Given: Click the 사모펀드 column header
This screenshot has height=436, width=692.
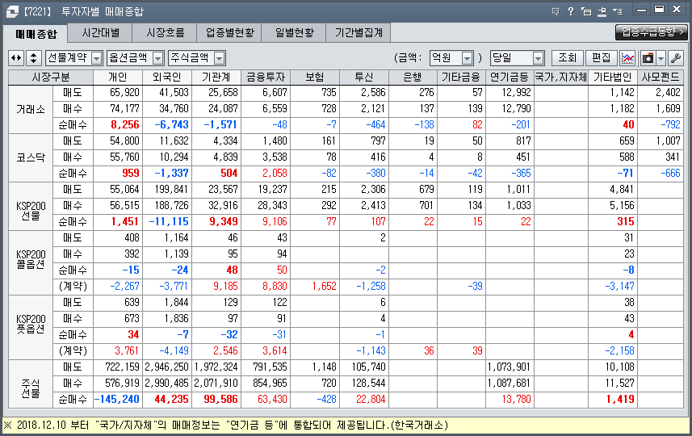Looking at the screenshot, I should click(661, 78).
